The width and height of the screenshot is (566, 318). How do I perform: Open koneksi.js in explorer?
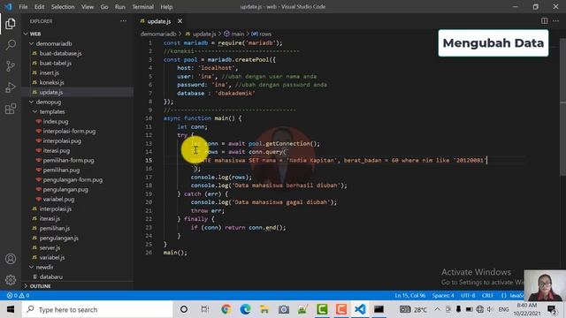point(51,82)
